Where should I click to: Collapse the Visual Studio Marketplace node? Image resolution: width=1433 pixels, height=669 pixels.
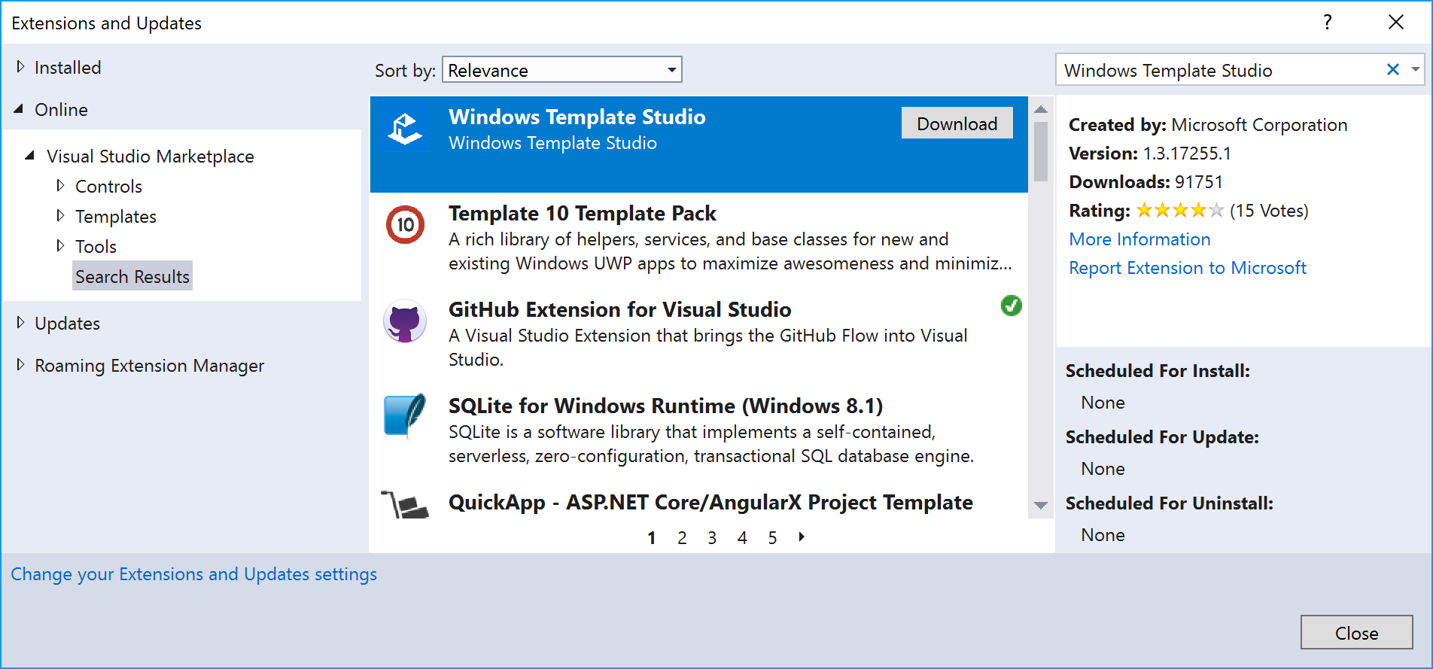[x=30, y=156]
